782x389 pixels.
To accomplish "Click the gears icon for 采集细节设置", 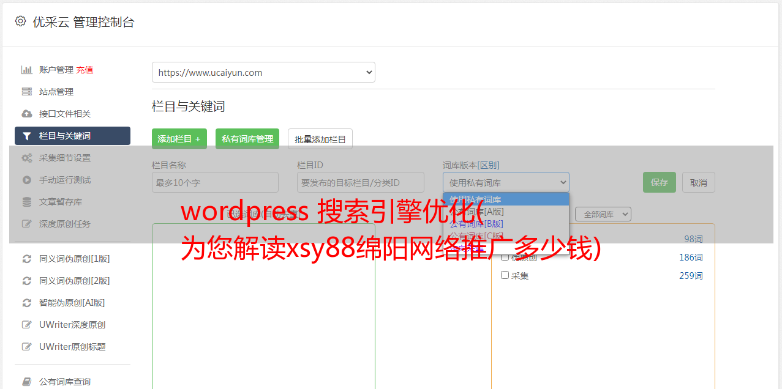I will pos(27,158).
